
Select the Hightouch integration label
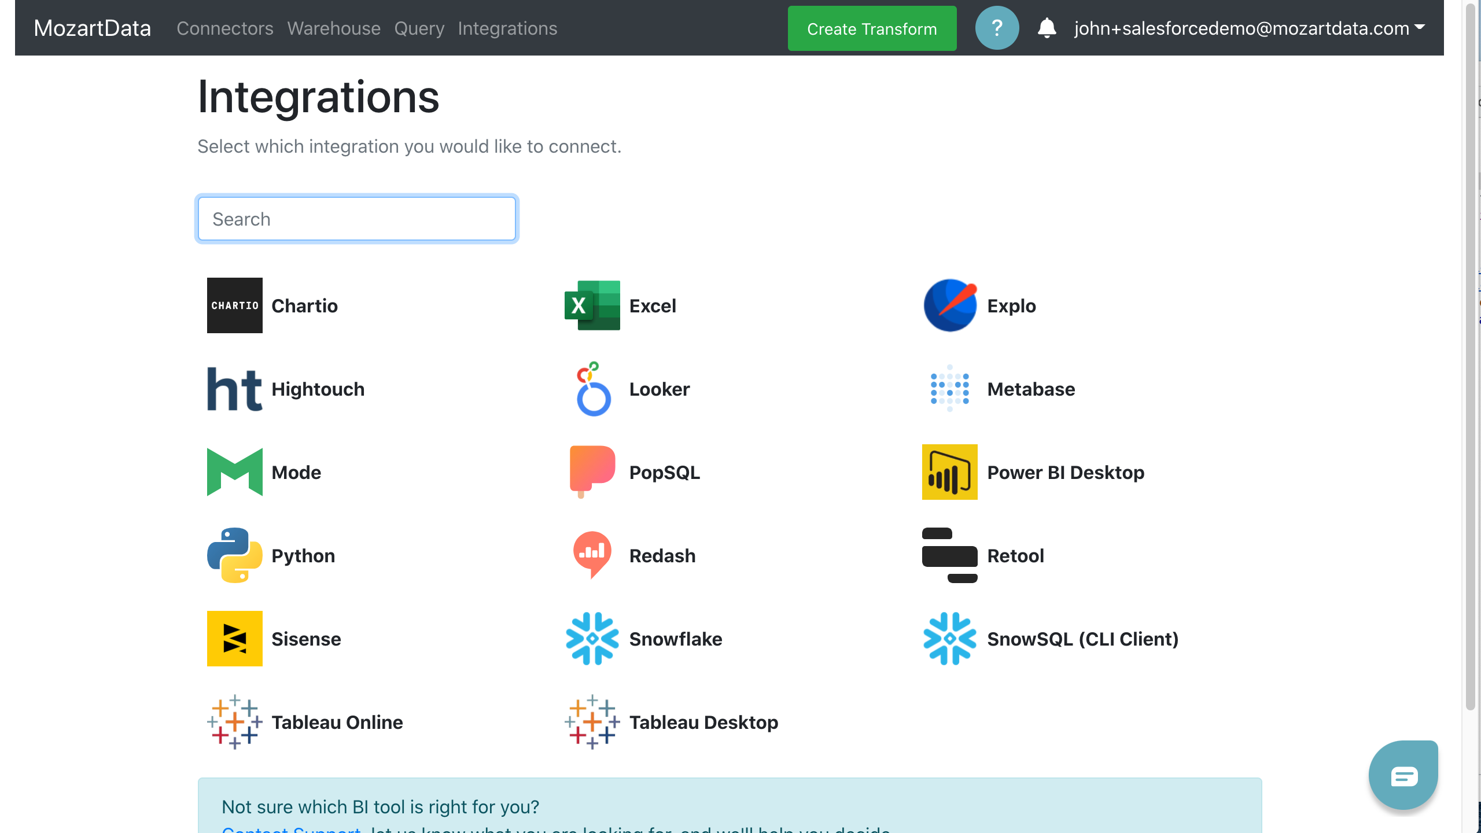point(318,389)
